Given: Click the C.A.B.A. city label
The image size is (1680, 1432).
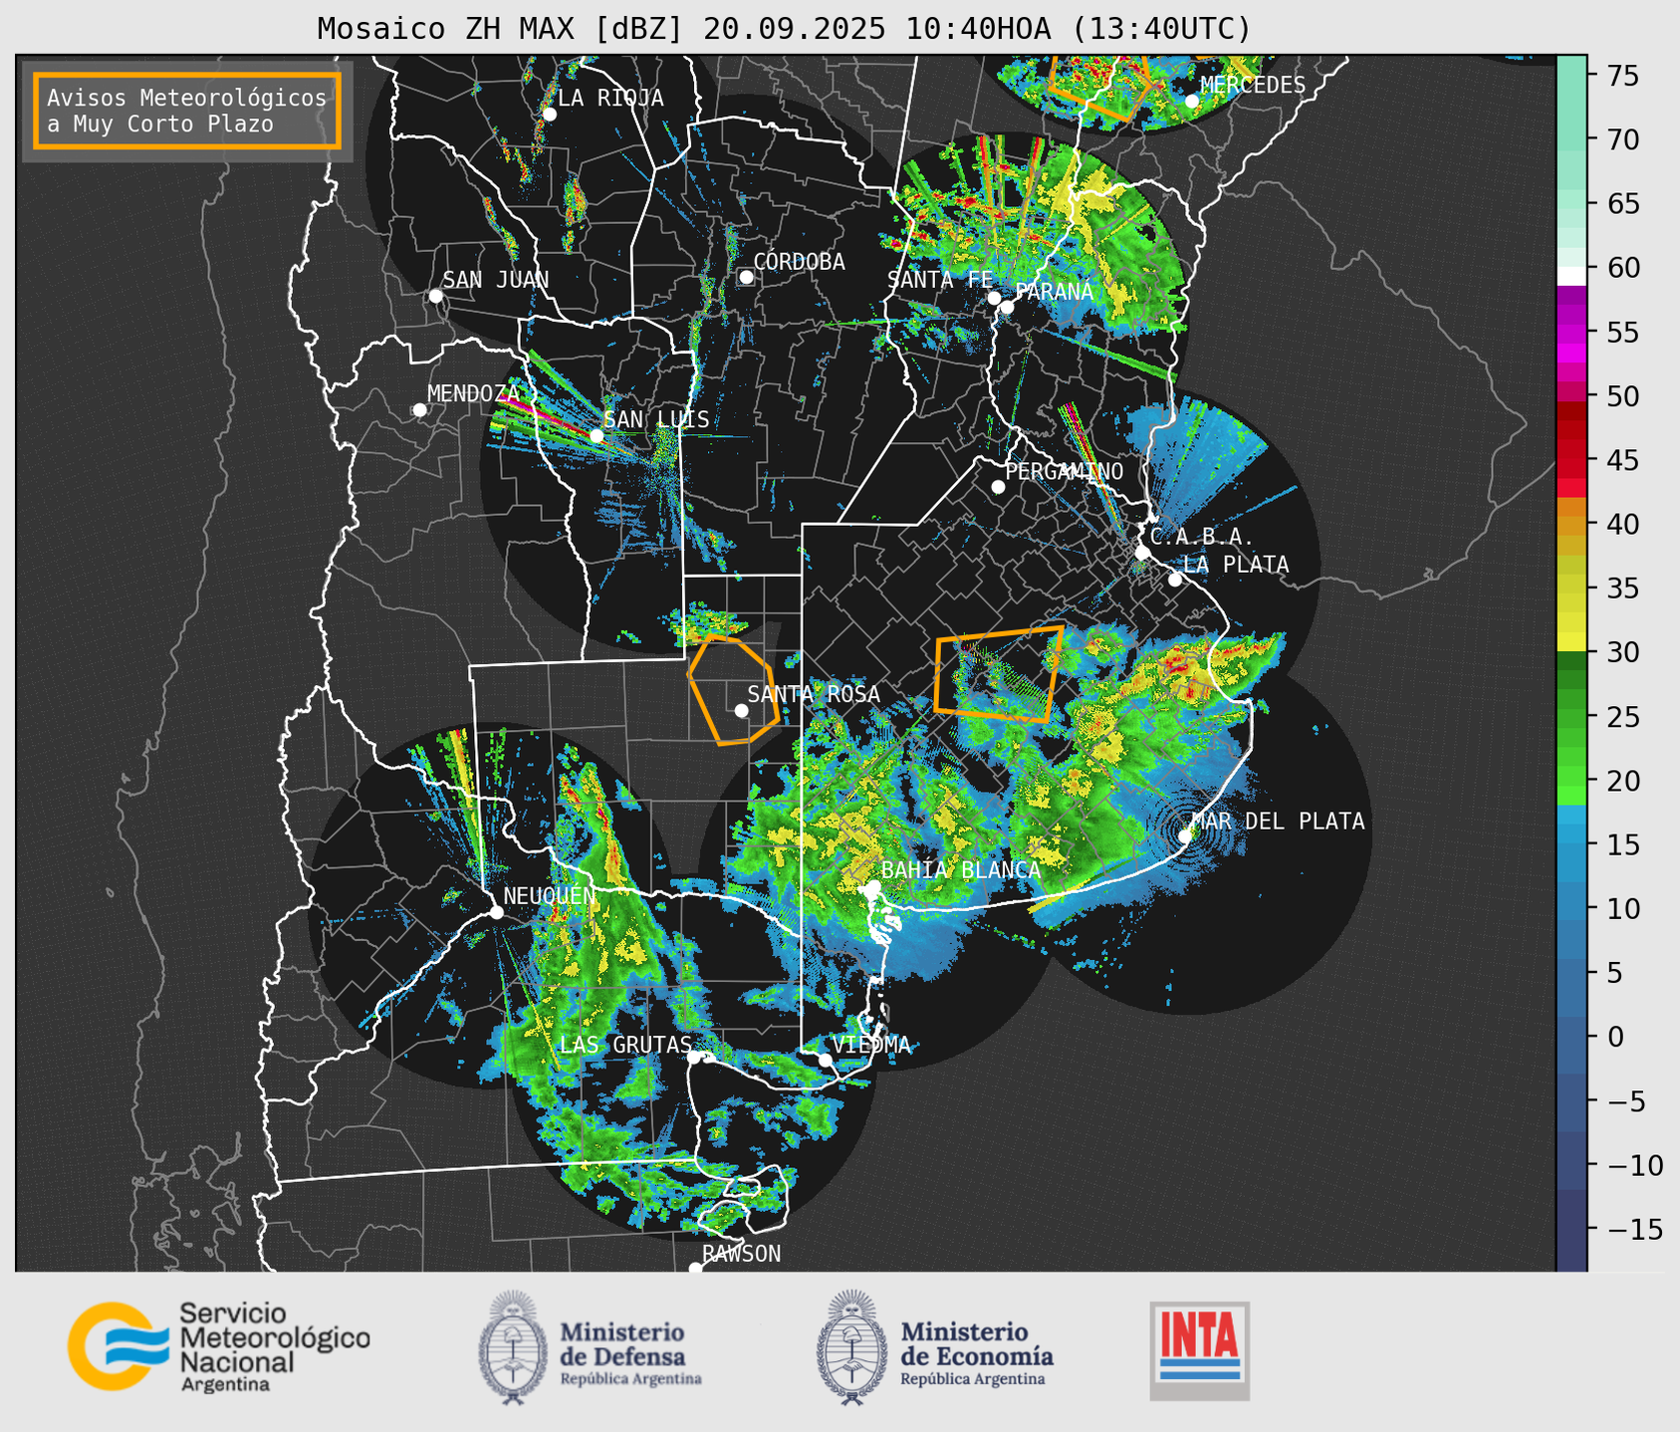Looking at the screenshot, I should click(x=1203, y=537).
